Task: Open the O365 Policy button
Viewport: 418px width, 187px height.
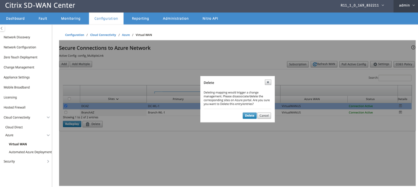Action: click(x=404, y=64)
